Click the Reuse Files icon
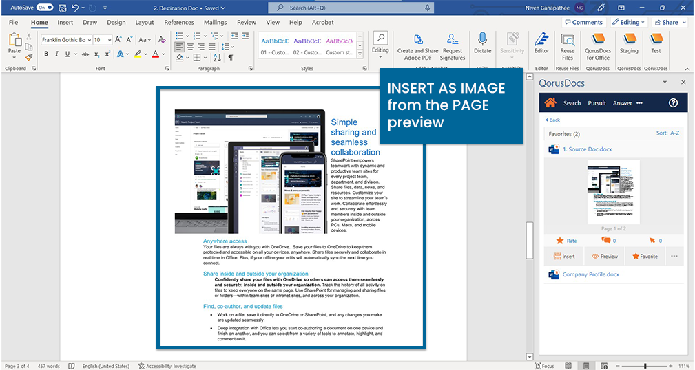 [568, 39]
